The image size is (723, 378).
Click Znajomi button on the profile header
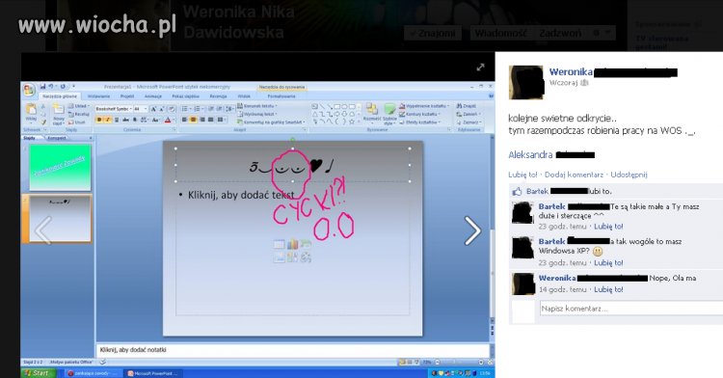[433, 33]
